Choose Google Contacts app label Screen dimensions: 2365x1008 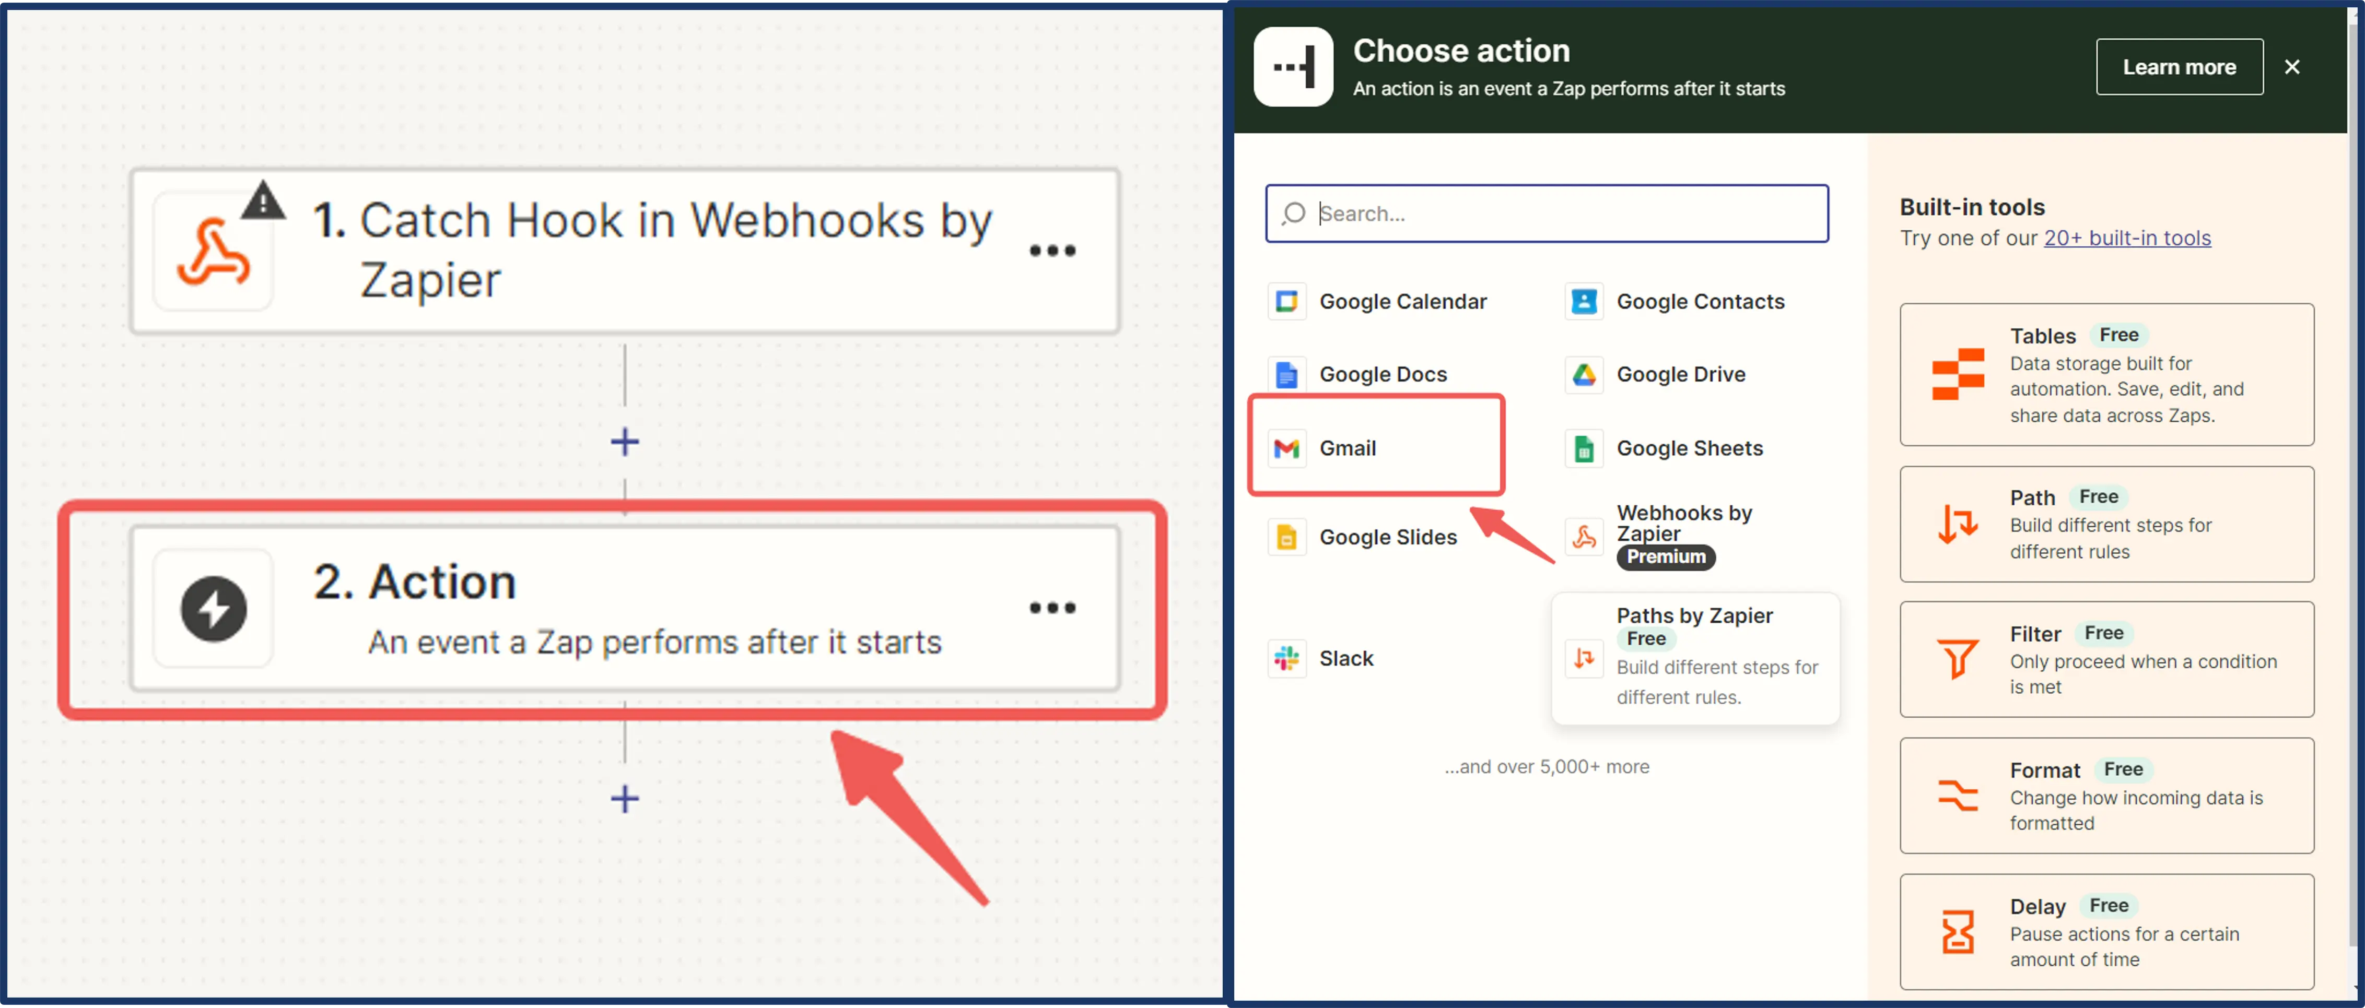[x=1700, y=302]
